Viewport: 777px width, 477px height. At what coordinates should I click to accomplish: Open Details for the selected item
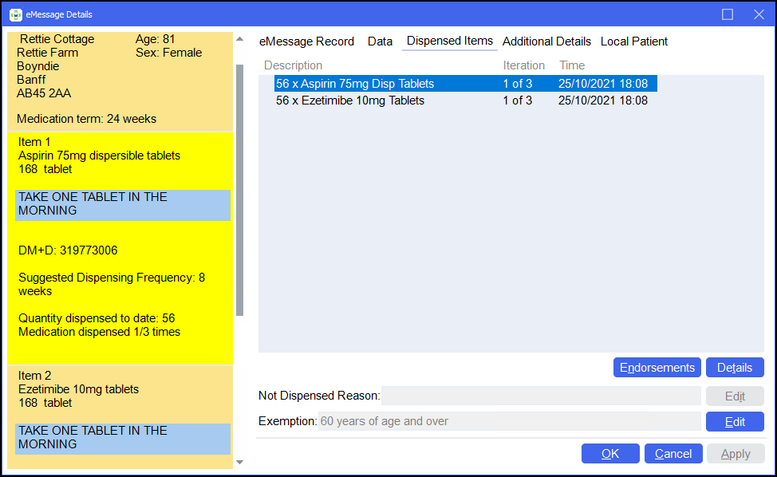pos(735,368)
